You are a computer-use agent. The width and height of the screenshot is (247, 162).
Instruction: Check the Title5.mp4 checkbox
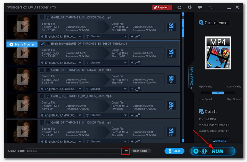click(x=42, y=96)
